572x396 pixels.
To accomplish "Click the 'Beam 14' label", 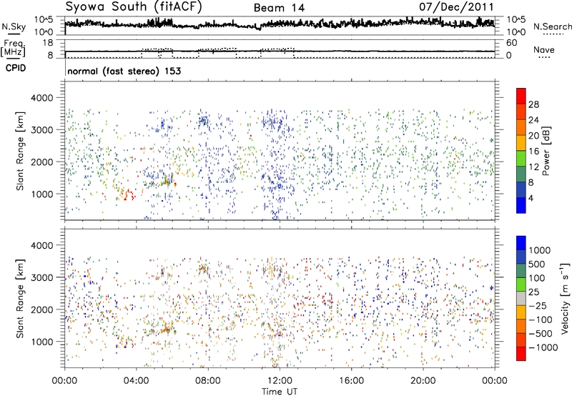I will 279,8.
